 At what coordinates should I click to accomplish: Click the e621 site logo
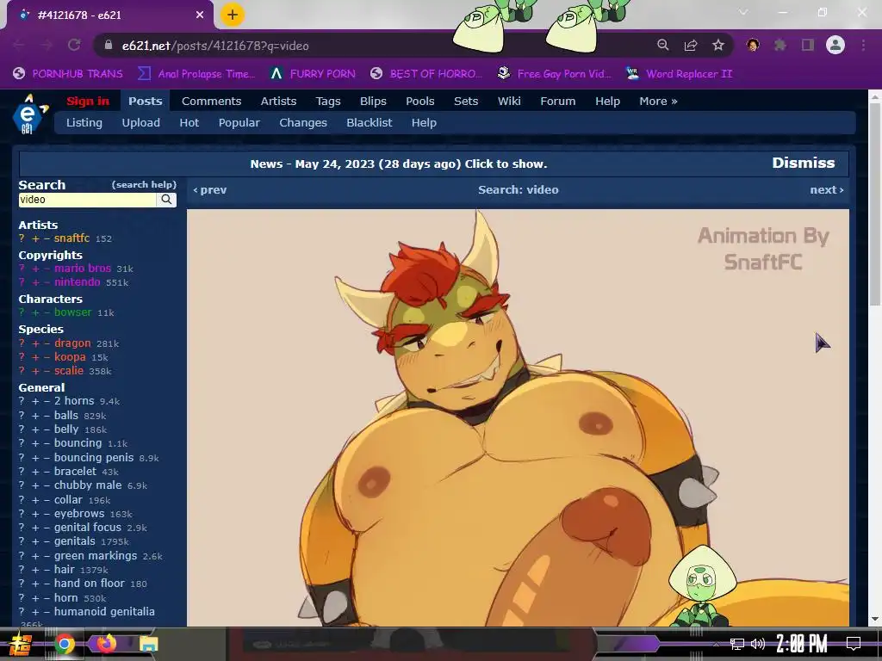tap(29, 114)
